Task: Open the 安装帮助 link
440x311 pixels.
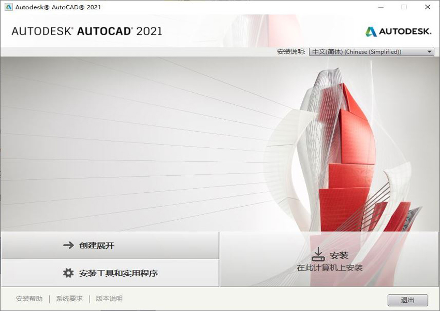Action: click(29, 299)
